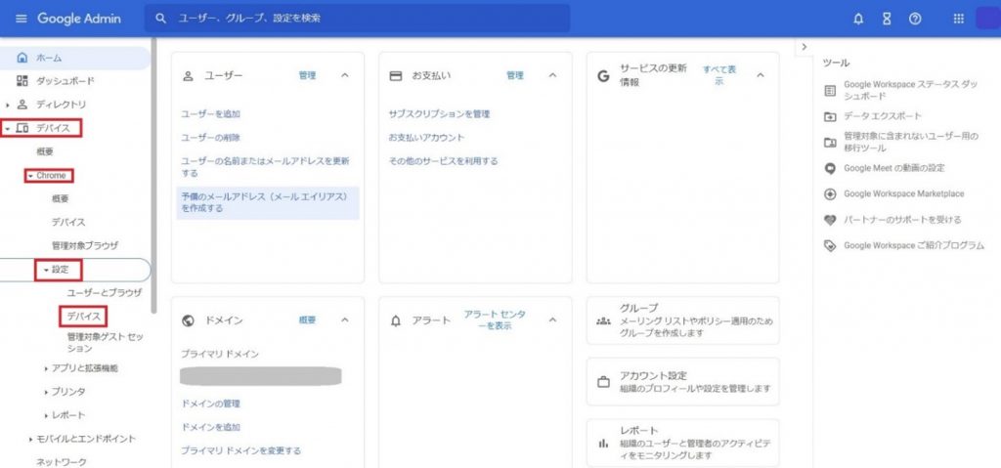The height and width of the screenshot is (468, 1001).
Task: Click the data export tool icon
Action: tap(830, 116)
